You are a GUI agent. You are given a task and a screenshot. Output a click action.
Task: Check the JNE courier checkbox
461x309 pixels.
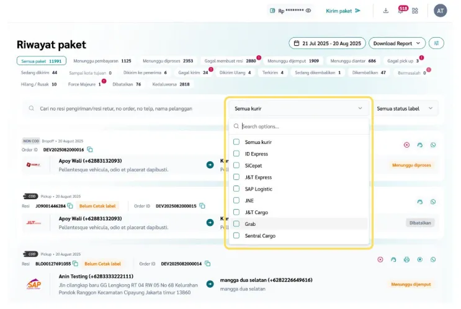(236, 200)
